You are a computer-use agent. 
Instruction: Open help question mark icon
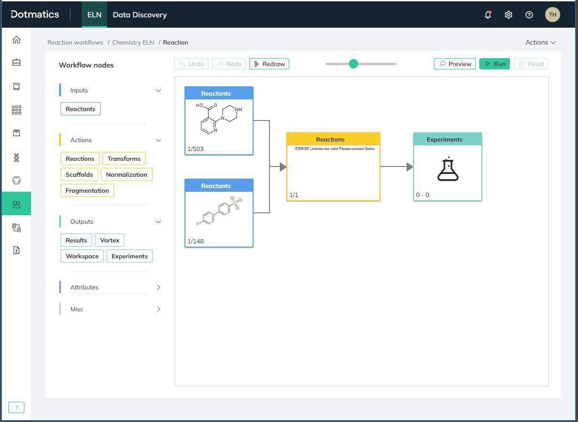tap(529, 15)
